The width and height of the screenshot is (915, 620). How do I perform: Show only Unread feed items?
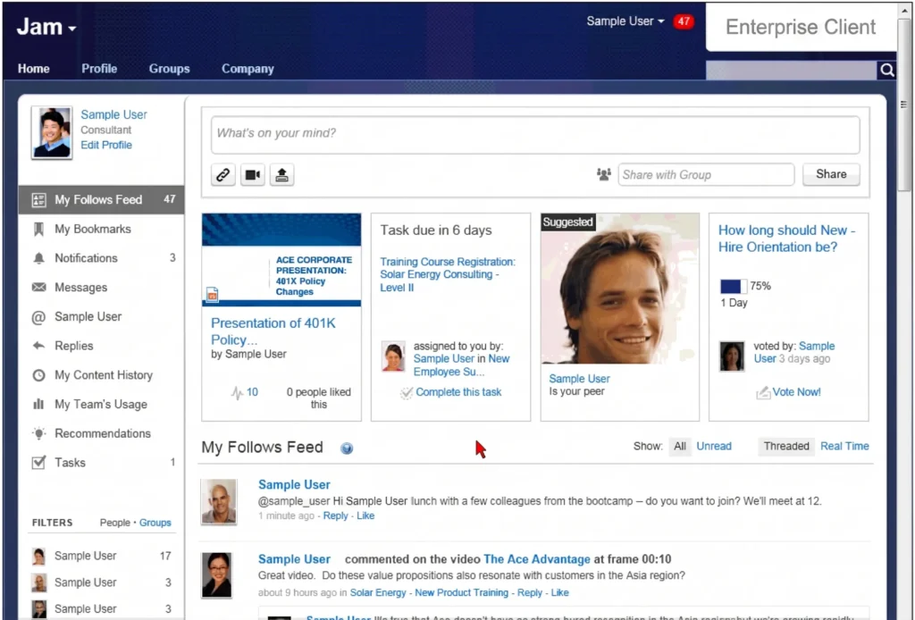click(714, 446)
